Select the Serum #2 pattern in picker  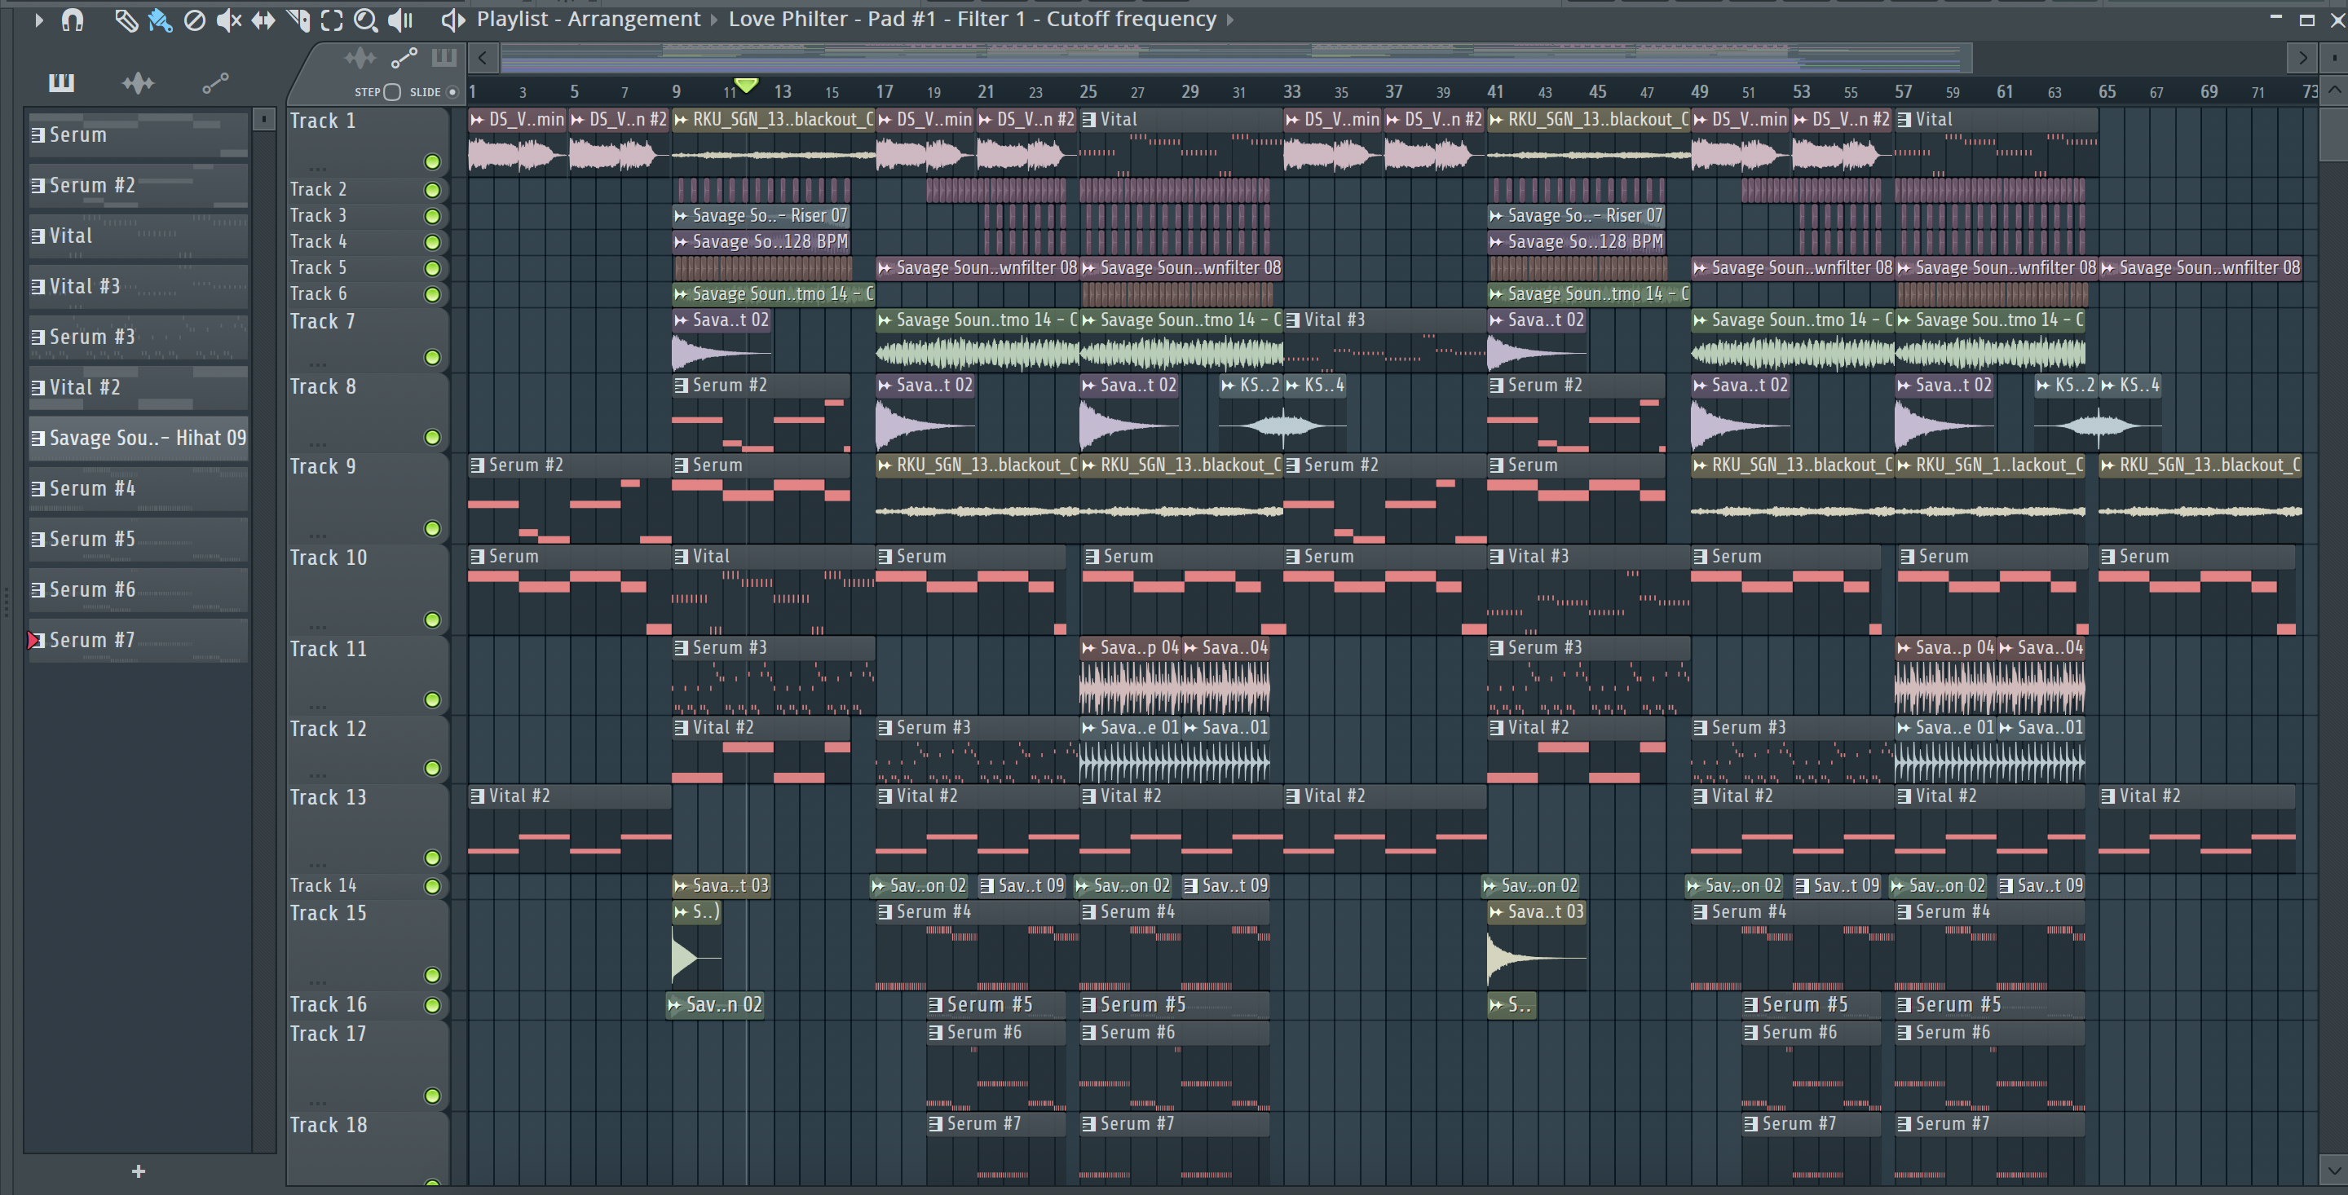pyautogui.click(x=139, y=186)
